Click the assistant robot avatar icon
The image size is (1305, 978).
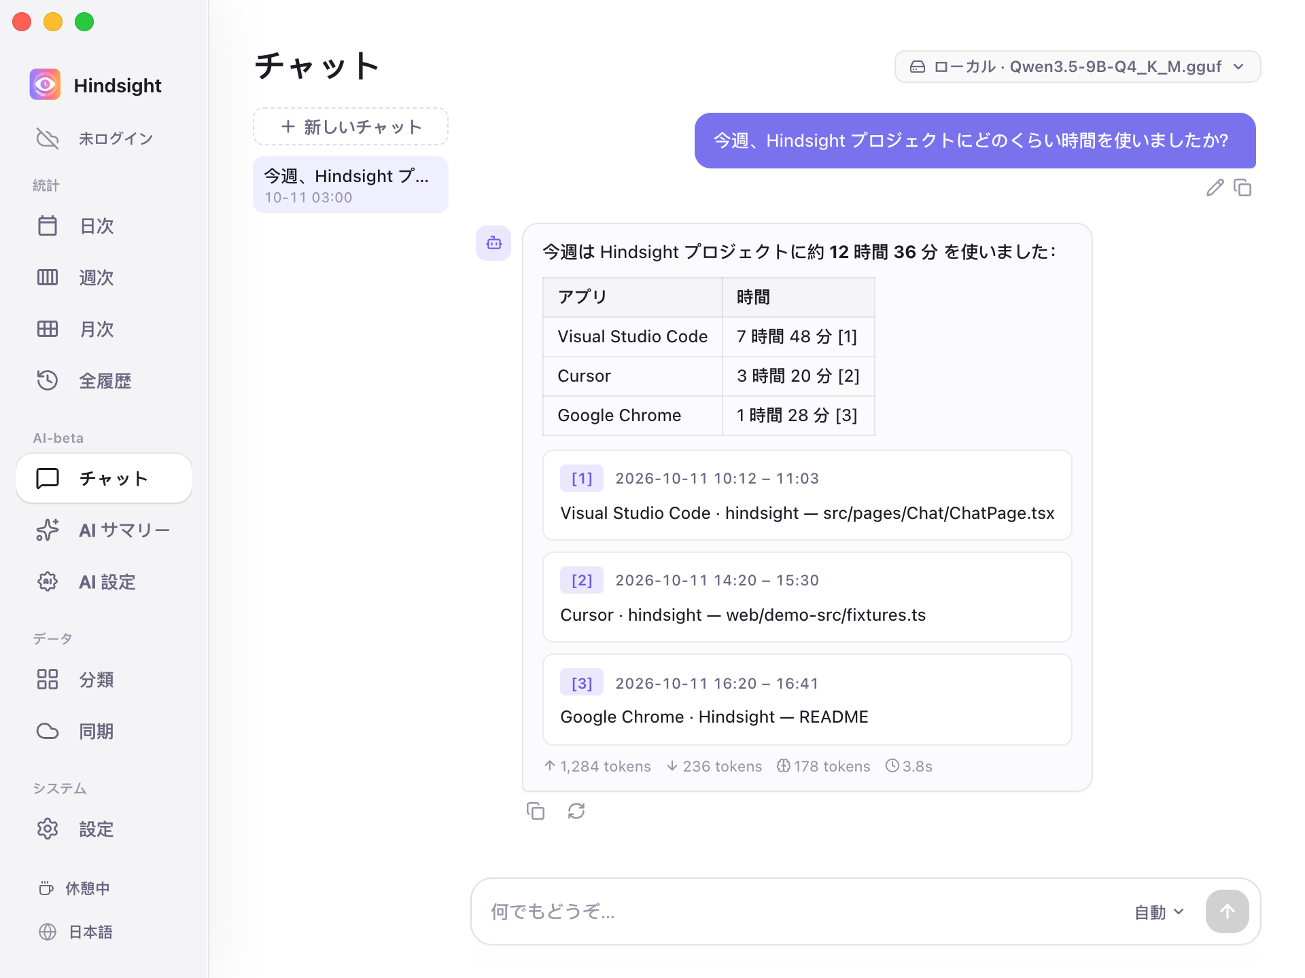(493, 243)
